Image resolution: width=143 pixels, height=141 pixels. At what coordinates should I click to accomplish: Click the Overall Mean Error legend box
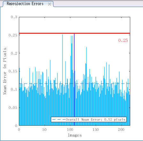pyautogui.click(x=89, y=120)
